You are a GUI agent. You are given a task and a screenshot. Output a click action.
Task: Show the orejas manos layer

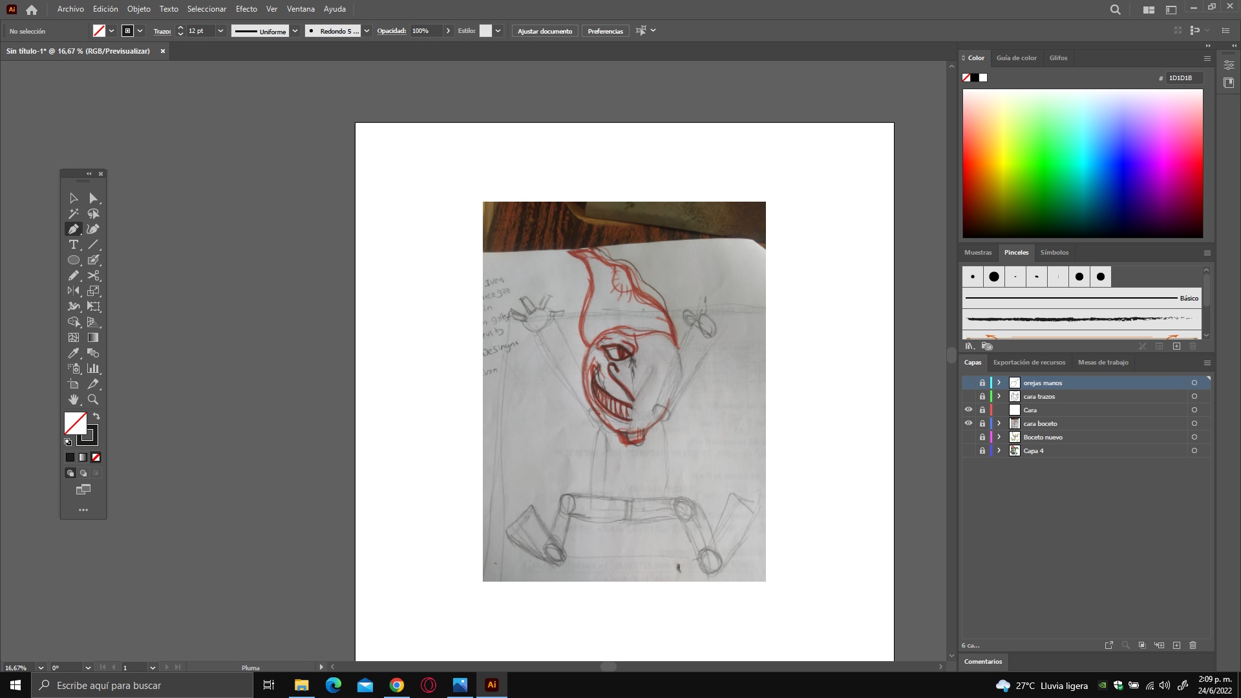click(968, 383)
